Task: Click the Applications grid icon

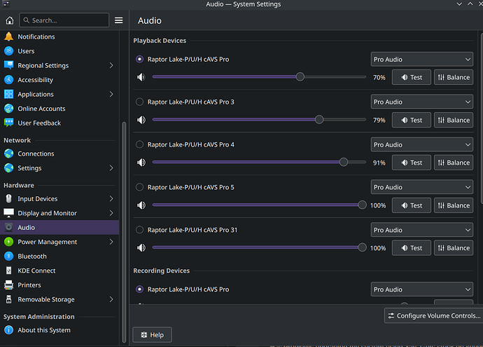Action: tap(8, 94)
